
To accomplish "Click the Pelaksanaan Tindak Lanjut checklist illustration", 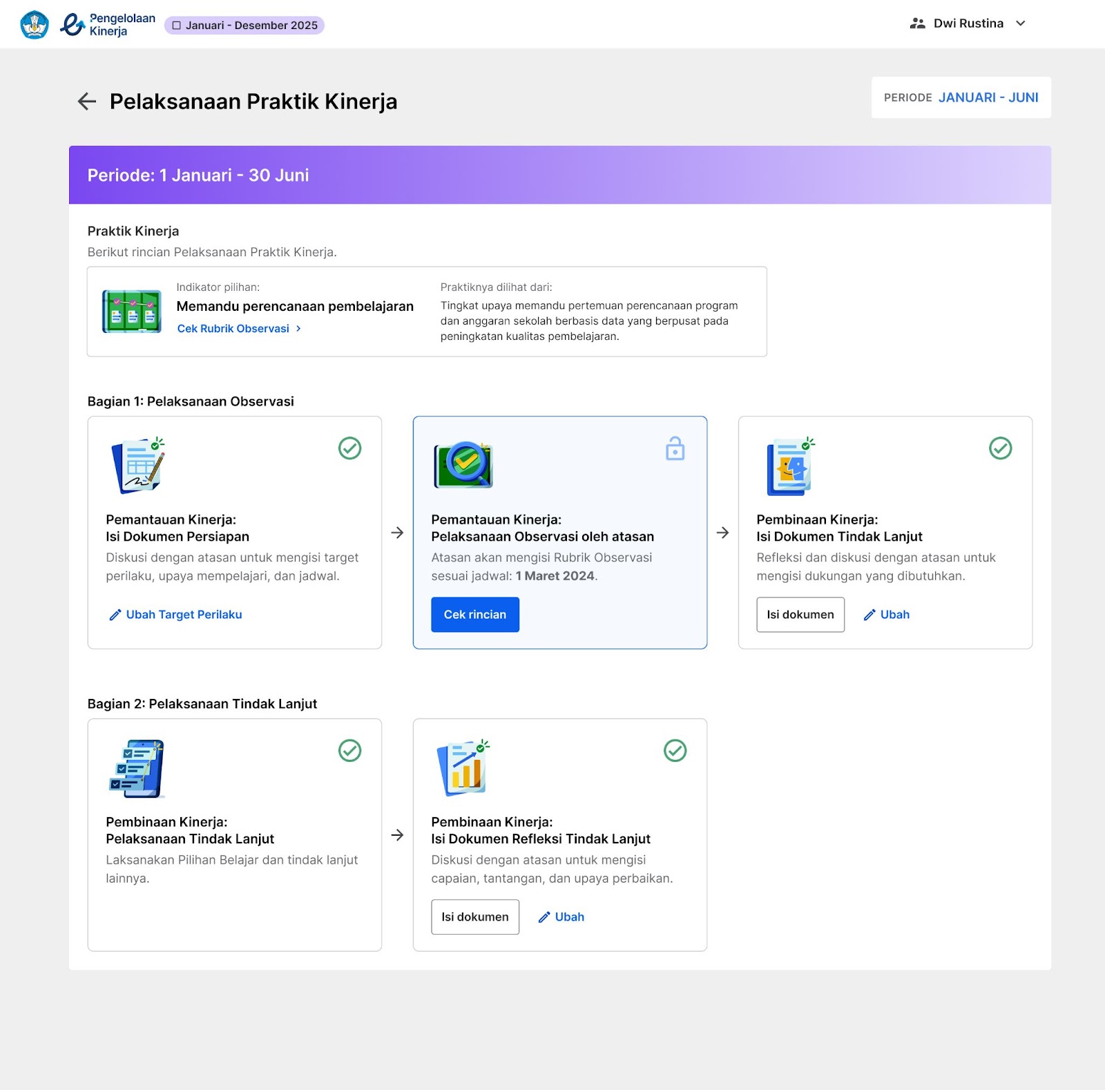I will click(x=137, y=768).
